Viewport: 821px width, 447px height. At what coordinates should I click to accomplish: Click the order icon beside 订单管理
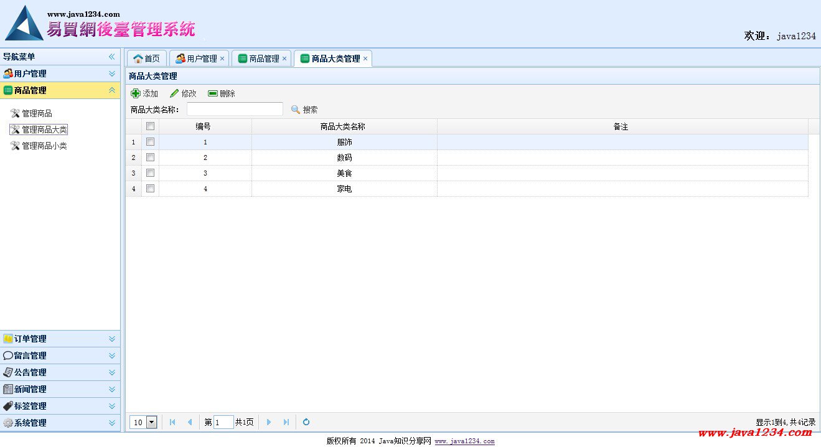(x=8, y=339)
